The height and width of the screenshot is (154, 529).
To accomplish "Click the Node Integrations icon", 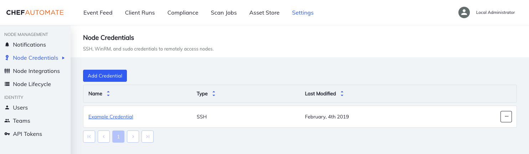I will (x=7, y=71).
